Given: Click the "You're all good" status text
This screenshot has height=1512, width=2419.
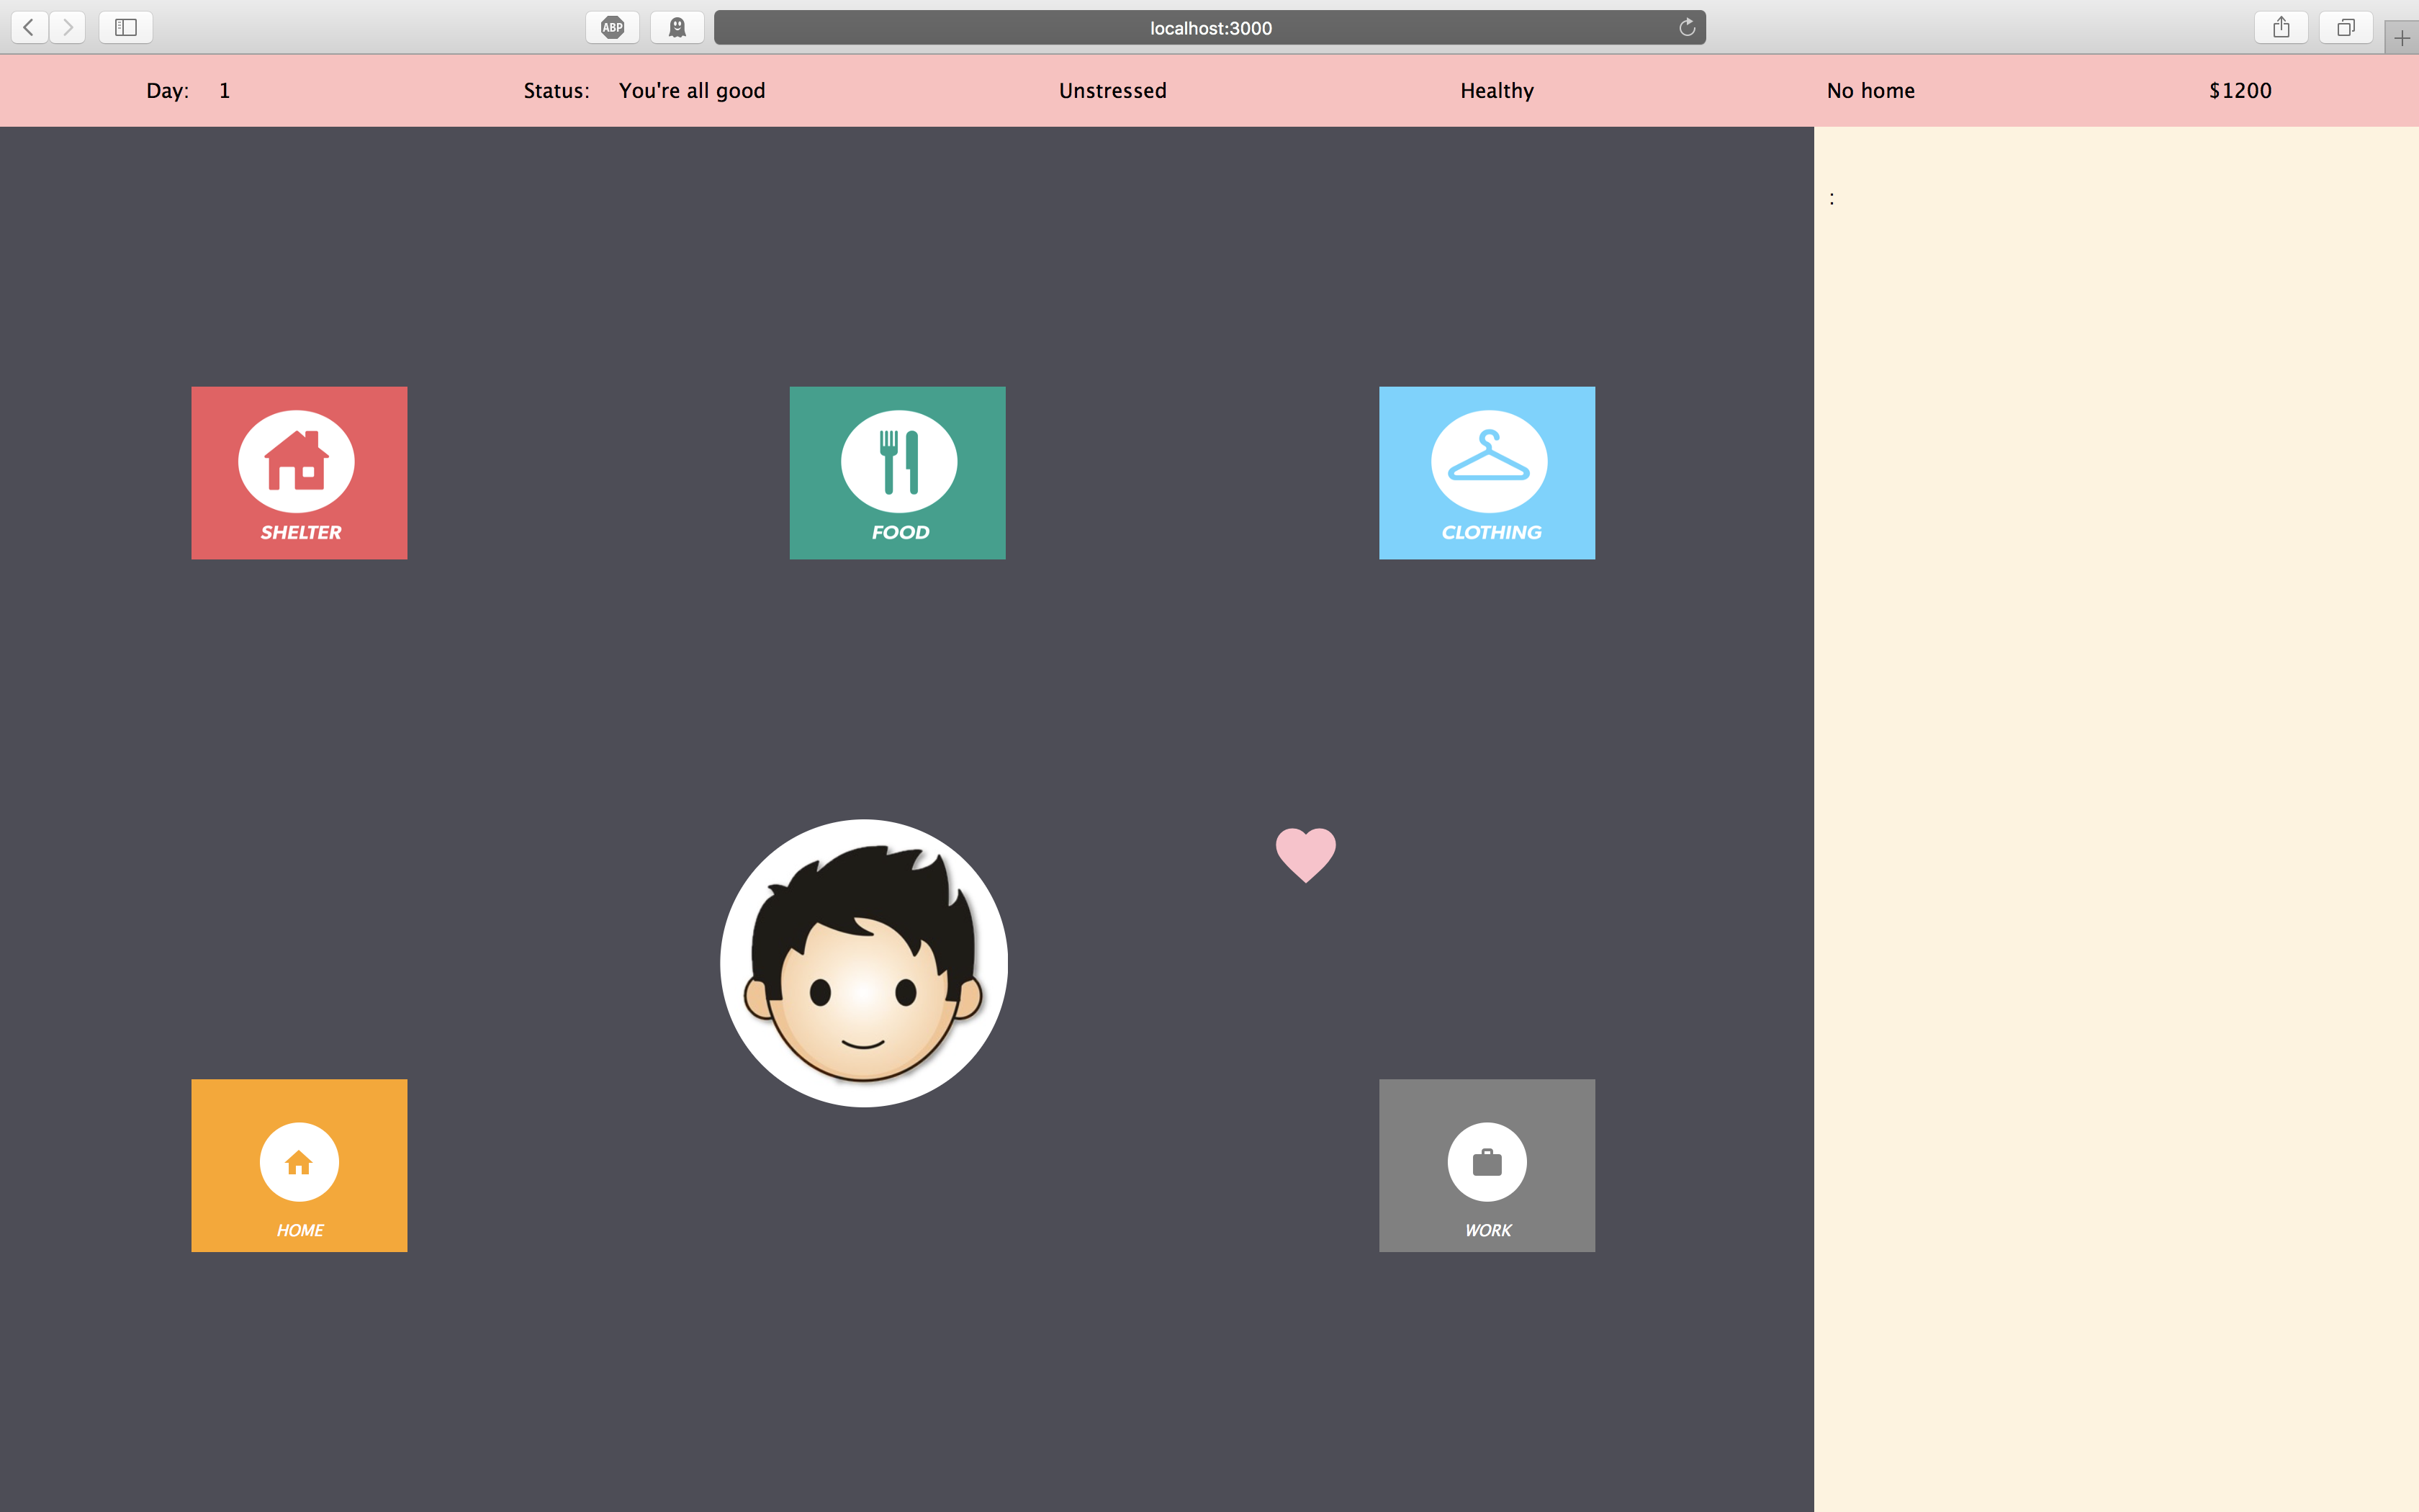Looking at the screenshot, I should coord(692,91).
